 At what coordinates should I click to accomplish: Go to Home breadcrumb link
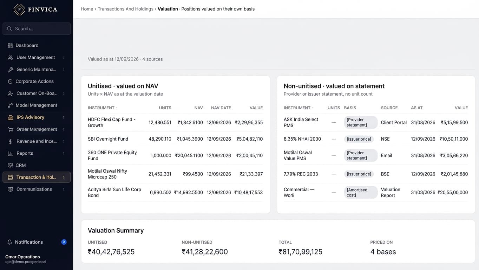(87, 9)
